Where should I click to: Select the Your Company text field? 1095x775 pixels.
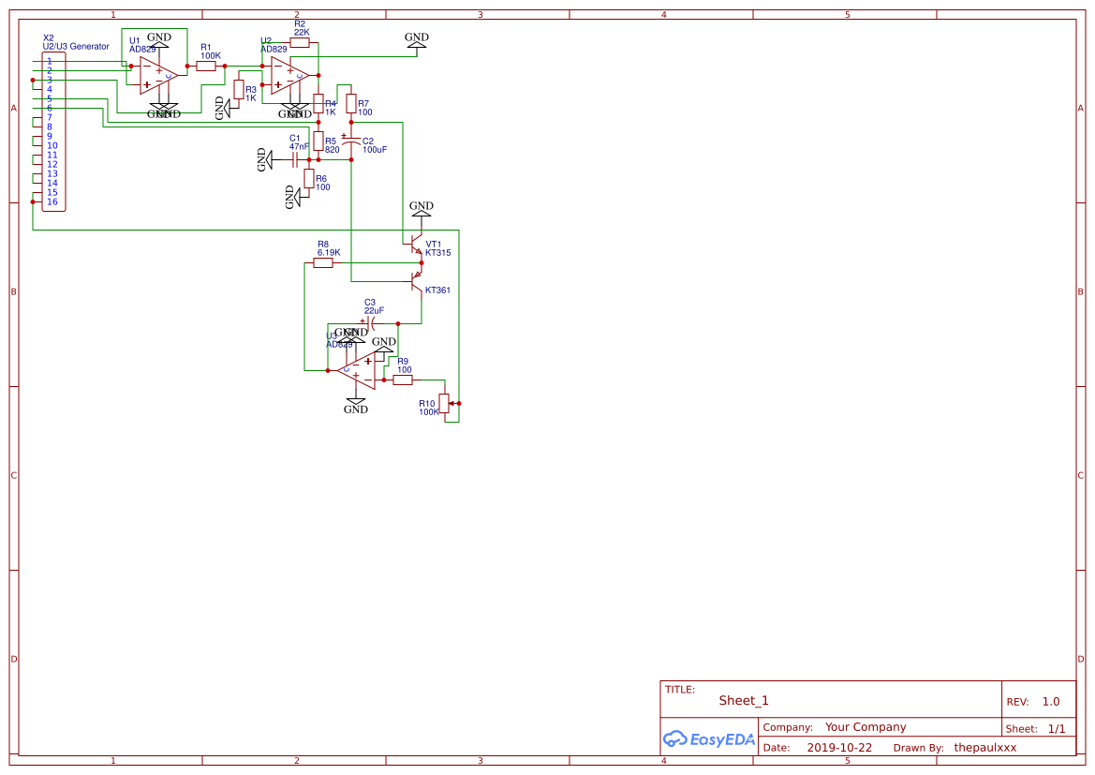click(866, 727)
